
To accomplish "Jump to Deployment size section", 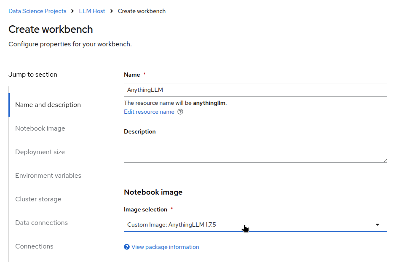I will click(40, 152).
